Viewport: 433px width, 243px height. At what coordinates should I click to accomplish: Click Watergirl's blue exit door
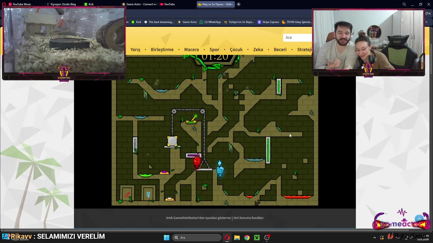[148, 193]
